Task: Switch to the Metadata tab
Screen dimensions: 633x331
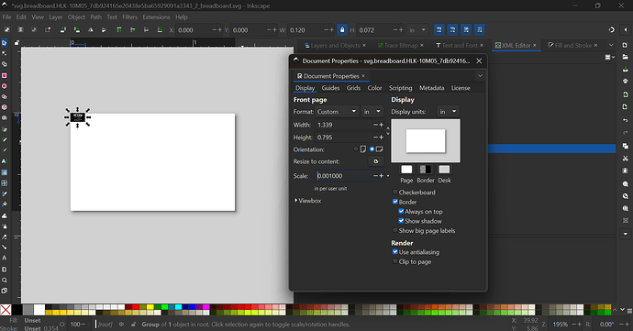Action: point(431,88)
